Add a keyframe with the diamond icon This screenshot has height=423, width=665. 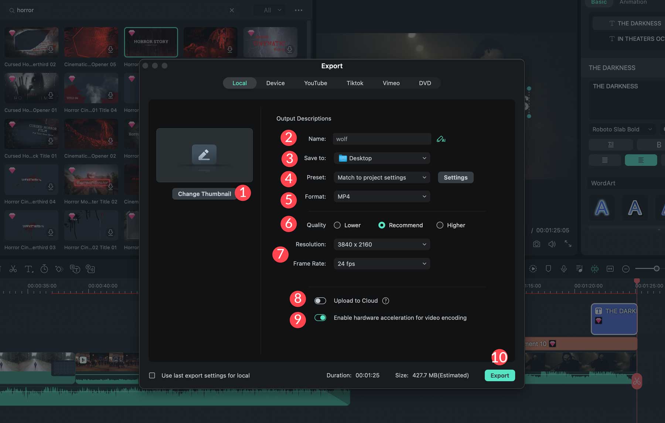(x=59, y=269)
